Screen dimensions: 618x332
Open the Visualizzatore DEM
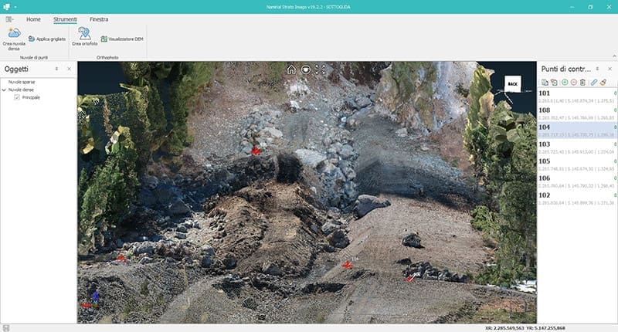122,38
